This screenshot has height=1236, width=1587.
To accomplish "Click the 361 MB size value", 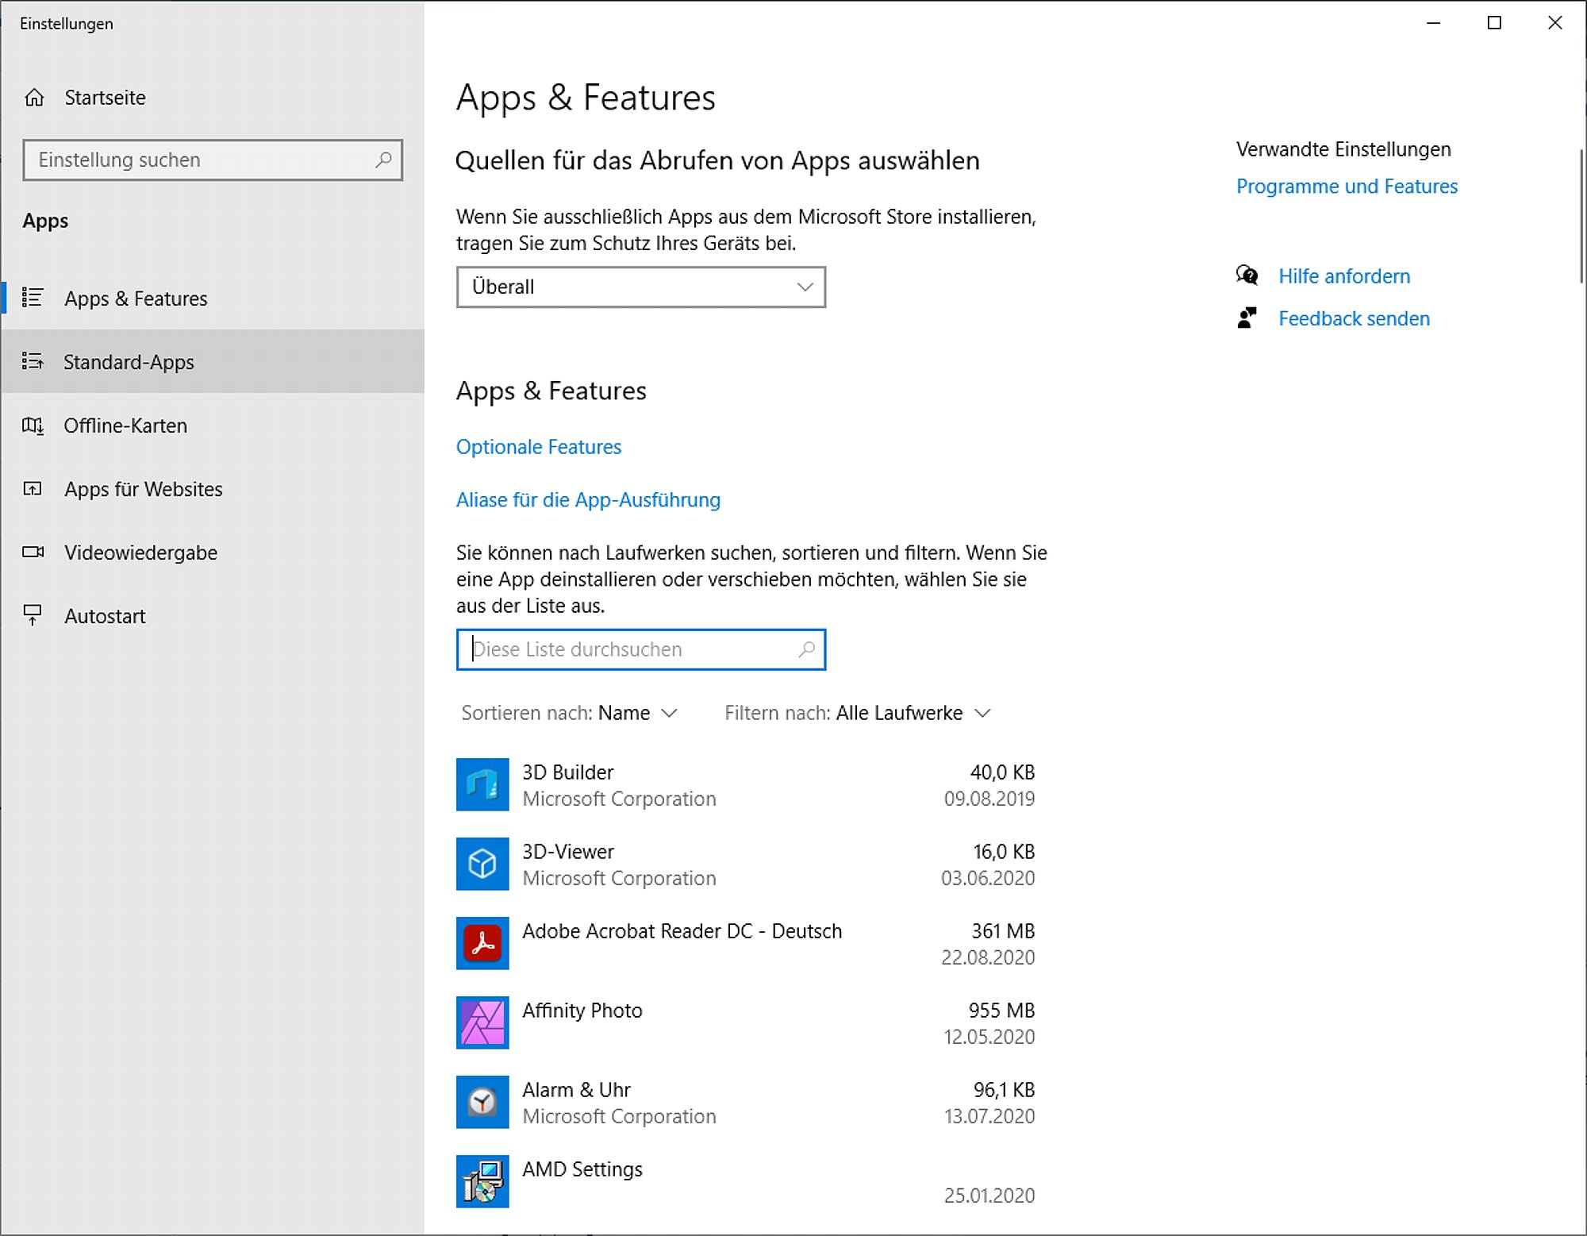I will pos(1003,930).
